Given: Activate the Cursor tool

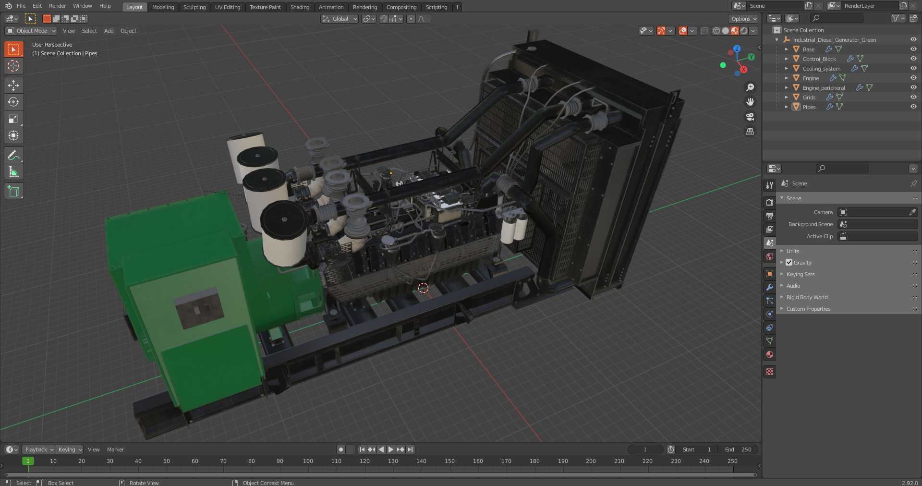Looking at the screenshot, I should pos(13,66).
